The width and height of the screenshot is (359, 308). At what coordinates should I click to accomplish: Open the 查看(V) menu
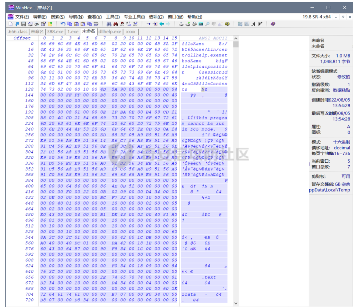pyautogui.click(x=95, y=17)
